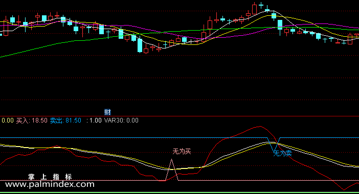Click the white : 1.00 indicator value
This screenshot has width=359, height=194.
94,120
